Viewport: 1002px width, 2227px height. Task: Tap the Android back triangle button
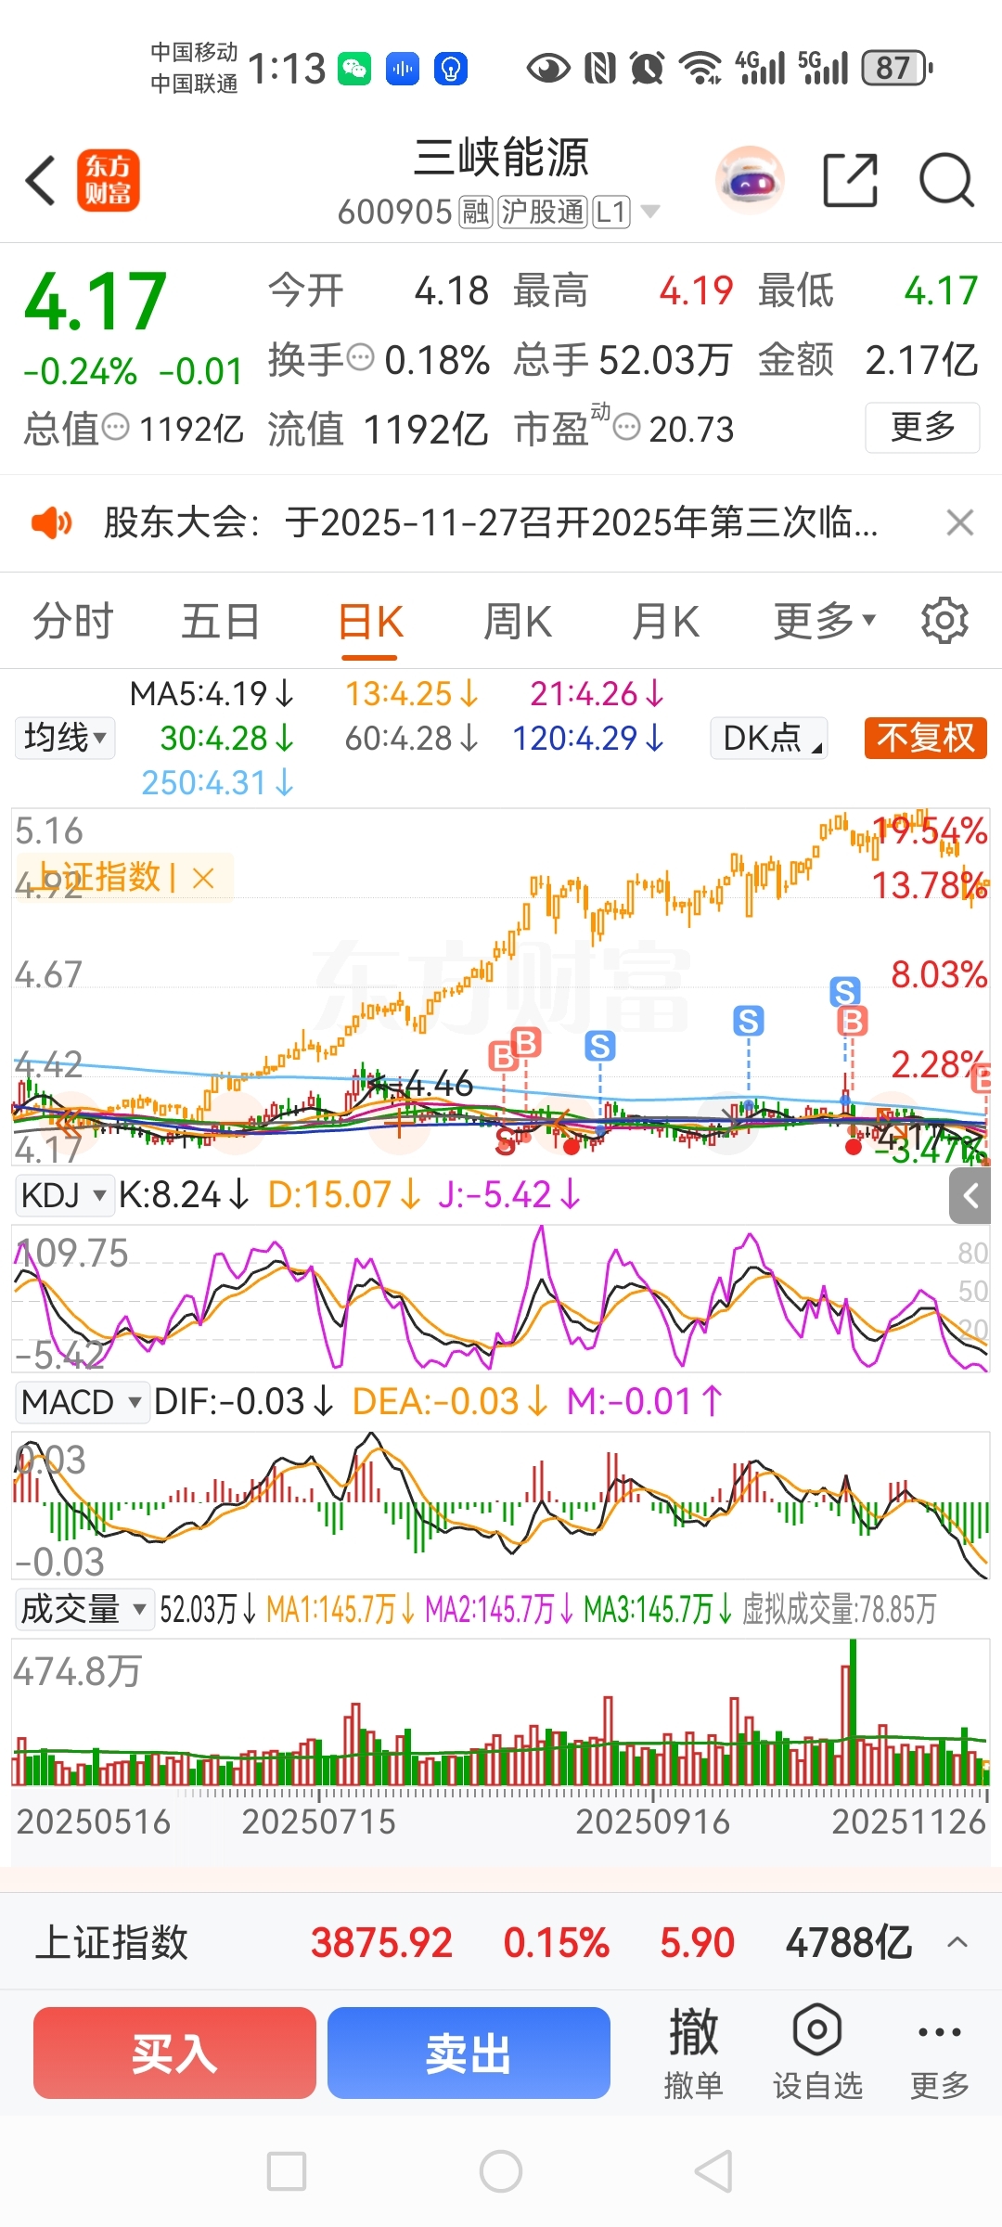click(x=714, y=2171)
